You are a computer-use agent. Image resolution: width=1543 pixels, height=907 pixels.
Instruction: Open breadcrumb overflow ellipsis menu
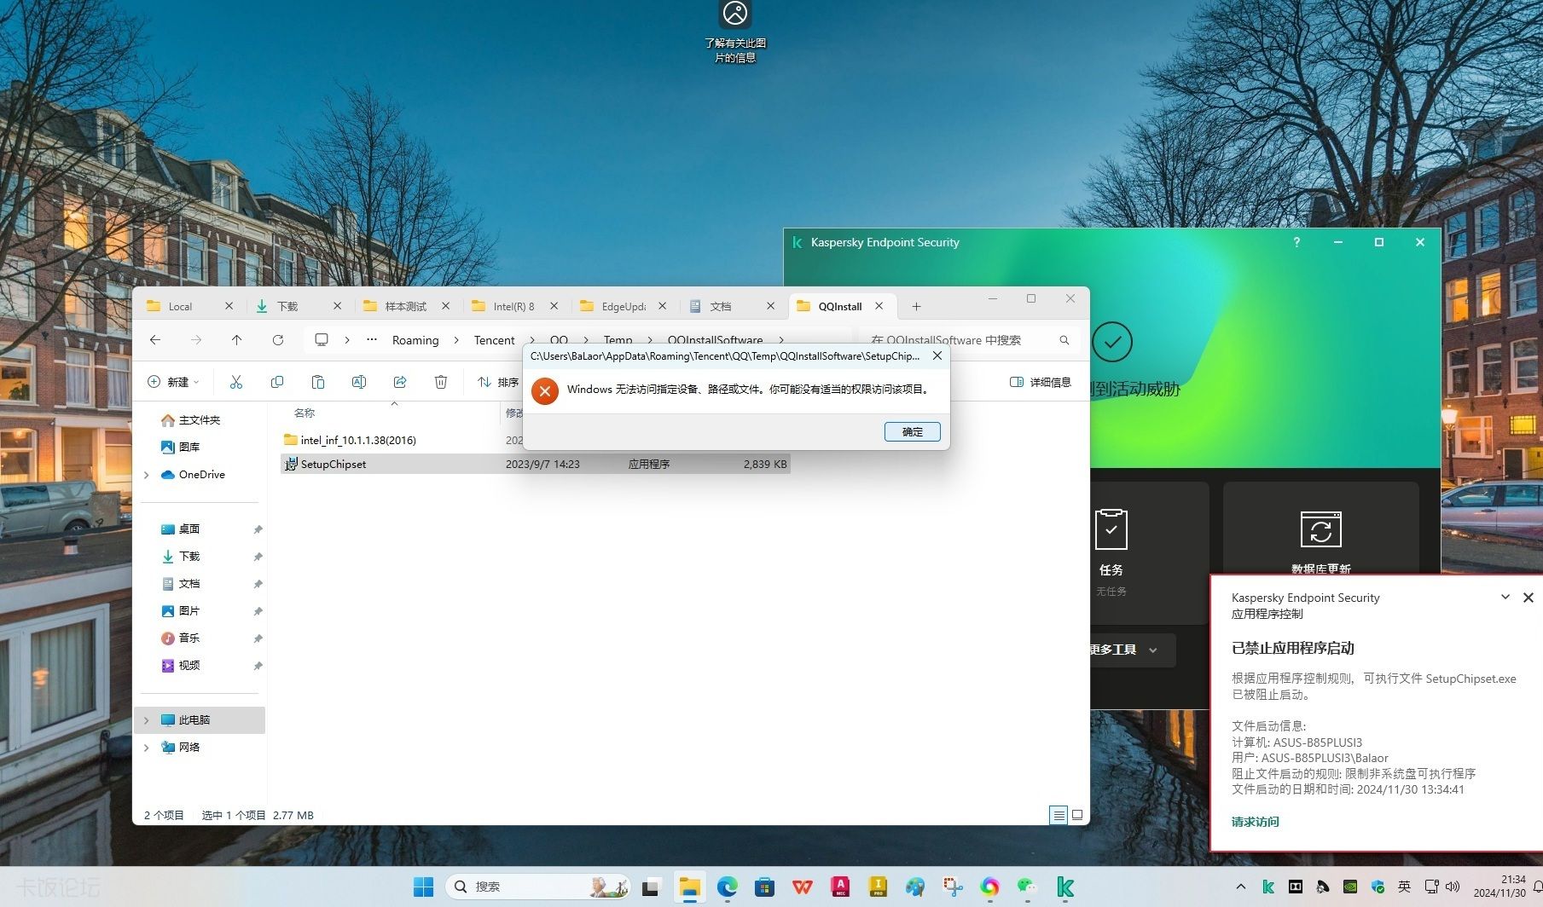tap(372, 339)
